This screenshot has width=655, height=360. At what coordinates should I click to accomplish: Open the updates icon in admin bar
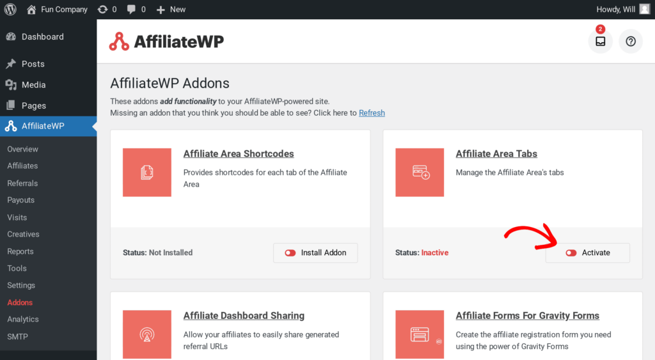pyautogui.click(x=103, y=9)
